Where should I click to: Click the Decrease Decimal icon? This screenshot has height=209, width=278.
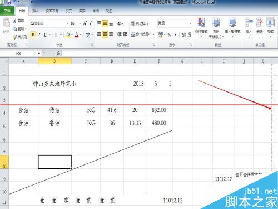(190, 35)
